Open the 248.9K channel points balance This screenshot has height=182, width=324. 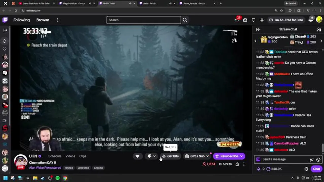coord(274,169)
